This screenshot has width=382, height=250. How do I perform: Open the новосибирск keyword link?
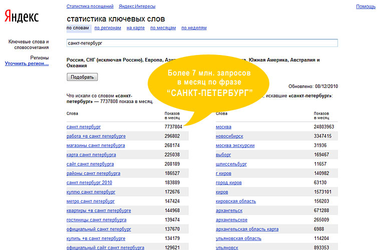[x=229, y=136]
